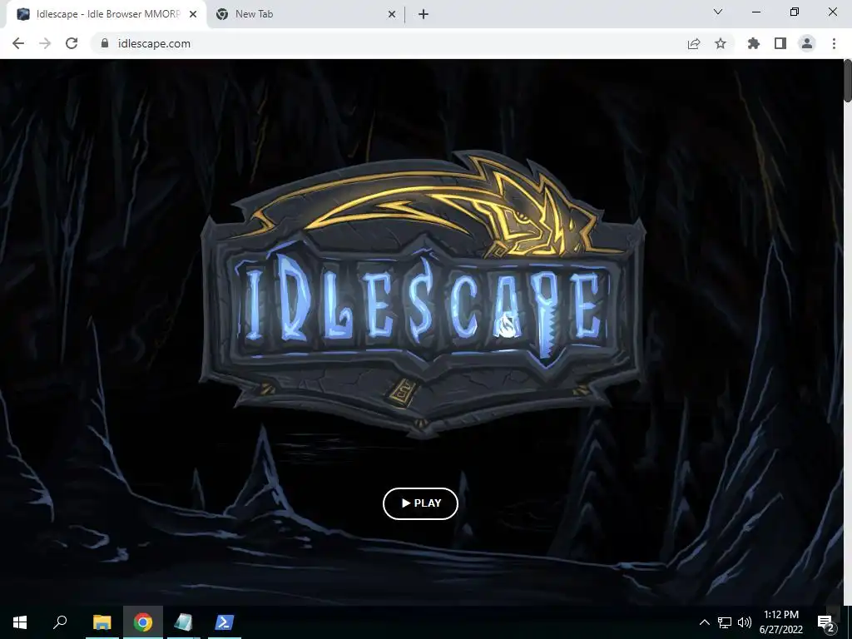This screenshot has height=639, width=852.
Task: Open File Explorer from taskbar
Action: (102, 622)
